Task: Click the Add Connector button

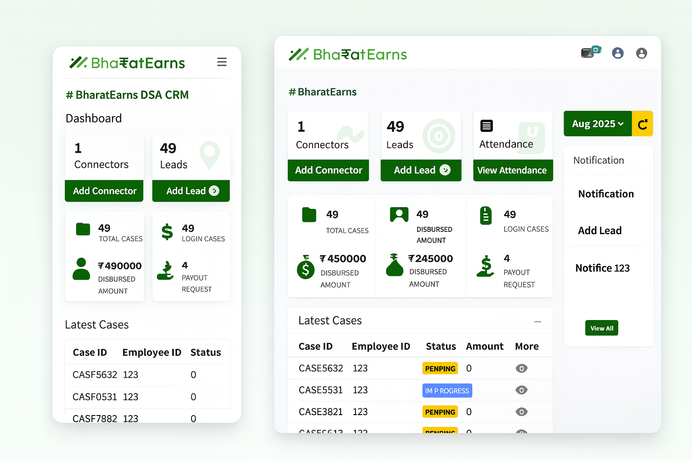Action: point(328,170)
